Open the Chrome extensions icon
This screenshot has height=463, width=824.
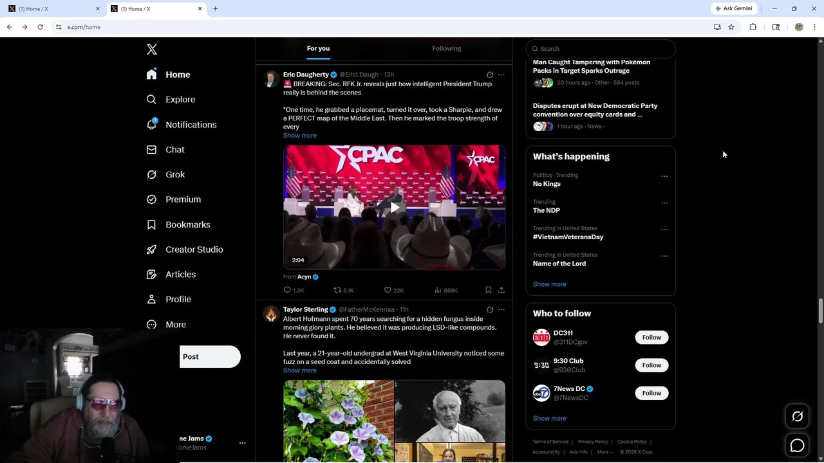click(x=753, y=27)
